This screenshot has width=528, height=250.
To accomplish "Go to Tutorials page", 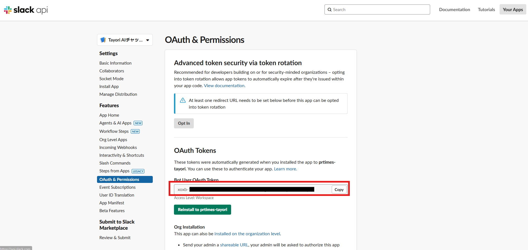I will point(486,9).
